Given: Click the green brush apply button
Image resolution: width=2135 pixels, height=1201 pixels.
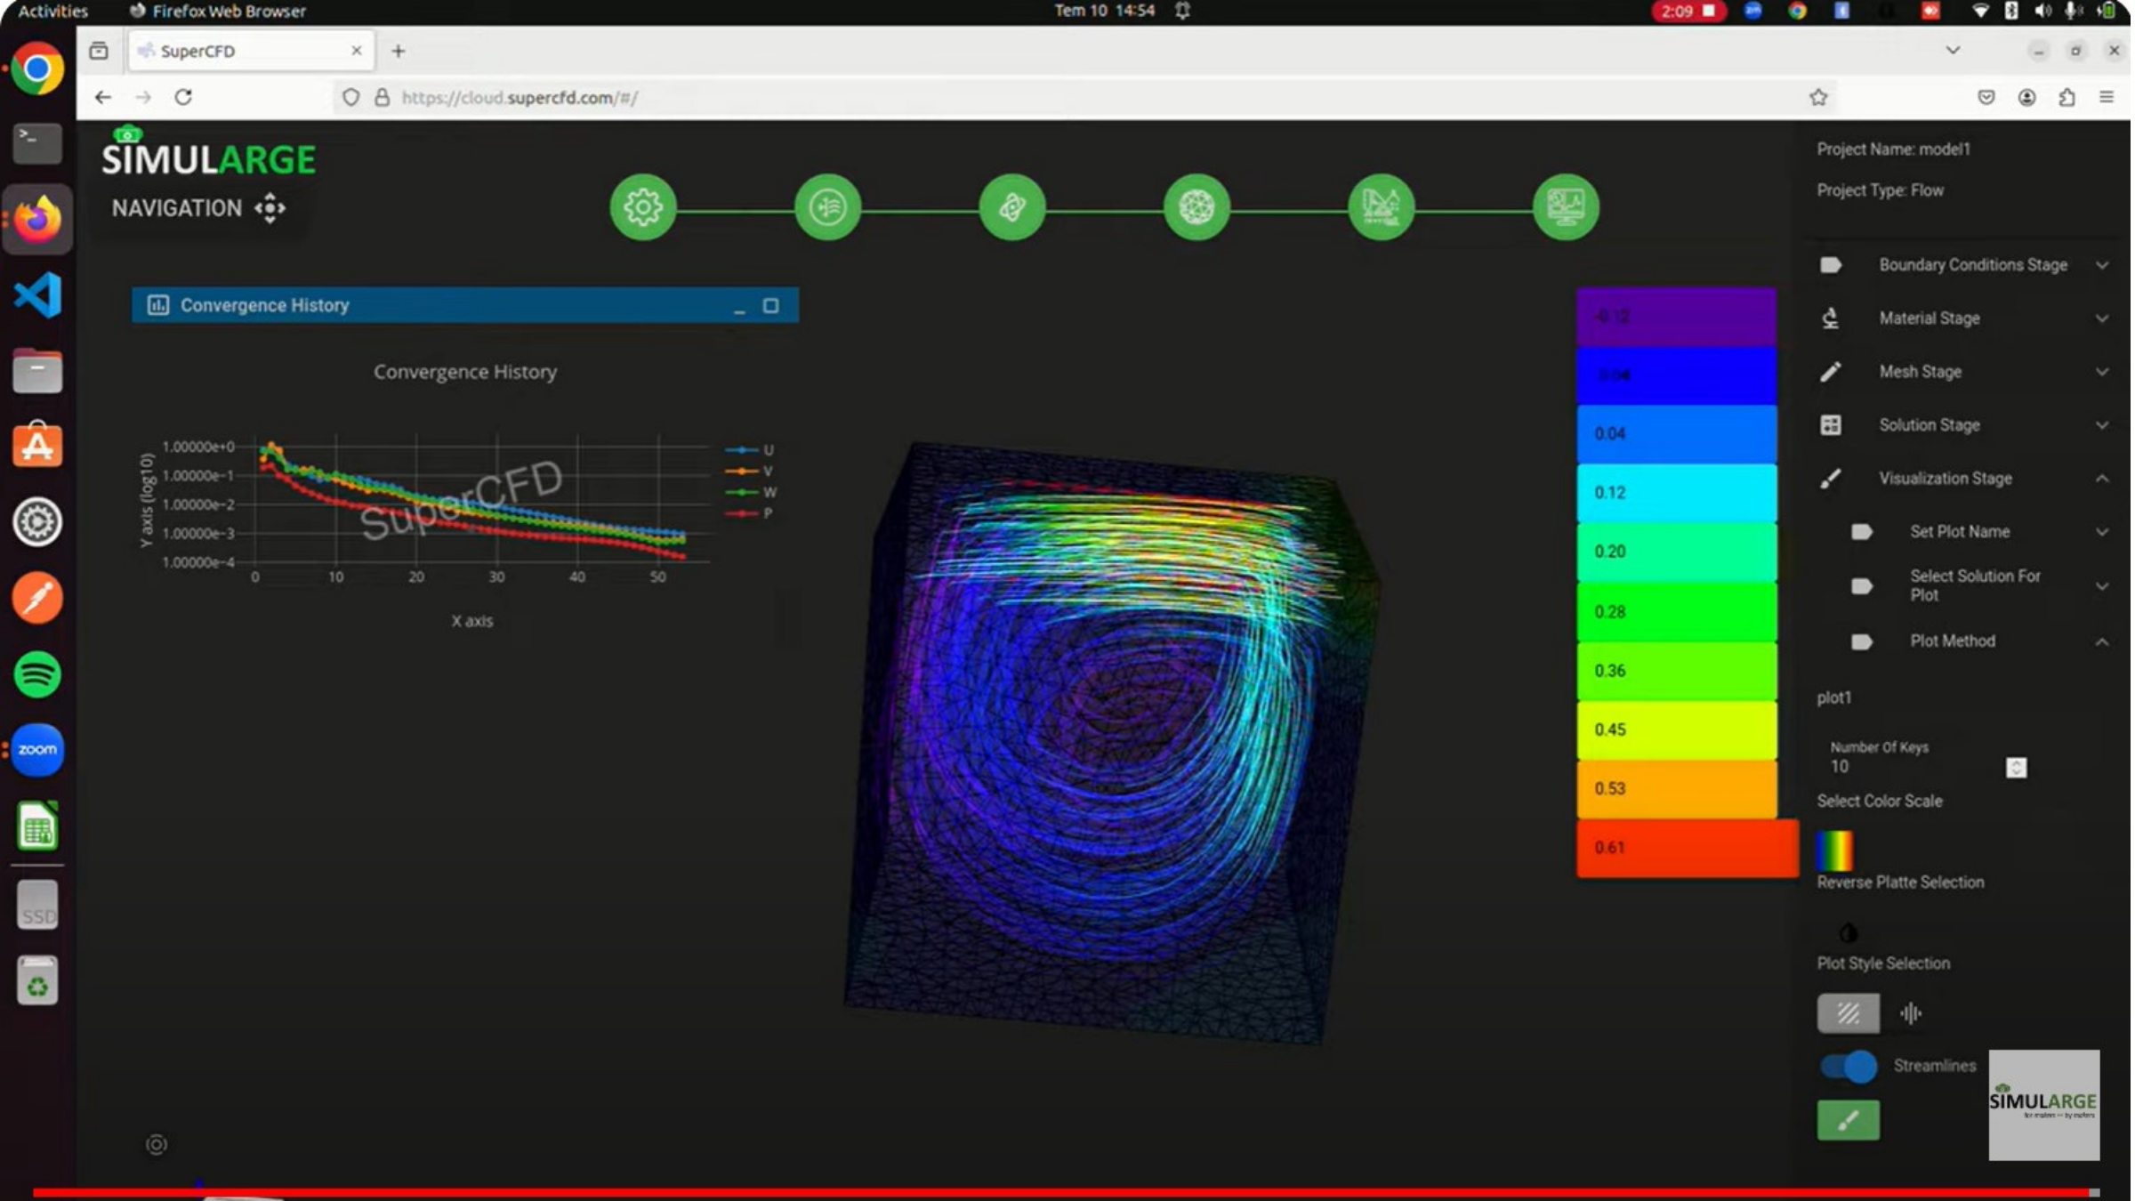Looking at the screenshot, I should click(1848, 1121).
